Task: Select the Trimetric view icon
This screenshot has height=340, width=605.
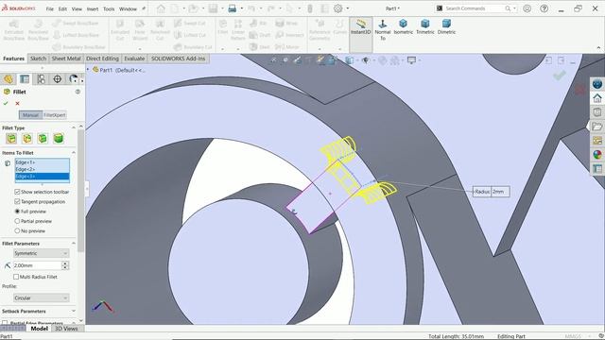Action: point(425,27)
